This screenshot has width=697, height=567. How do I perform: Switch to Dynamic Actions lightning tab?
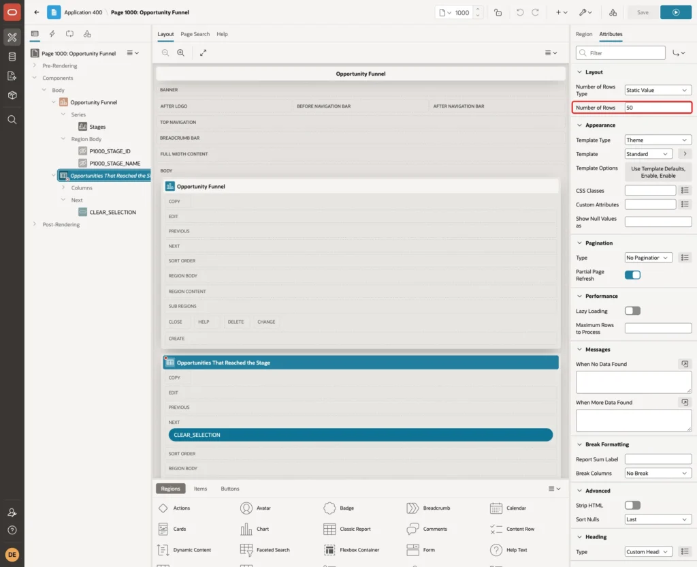point(52,34)
